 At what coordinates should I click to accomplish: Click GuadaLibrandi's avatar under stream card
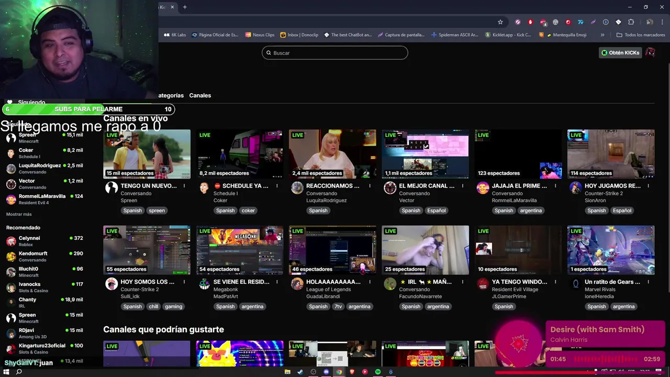(x=297, y=284)
